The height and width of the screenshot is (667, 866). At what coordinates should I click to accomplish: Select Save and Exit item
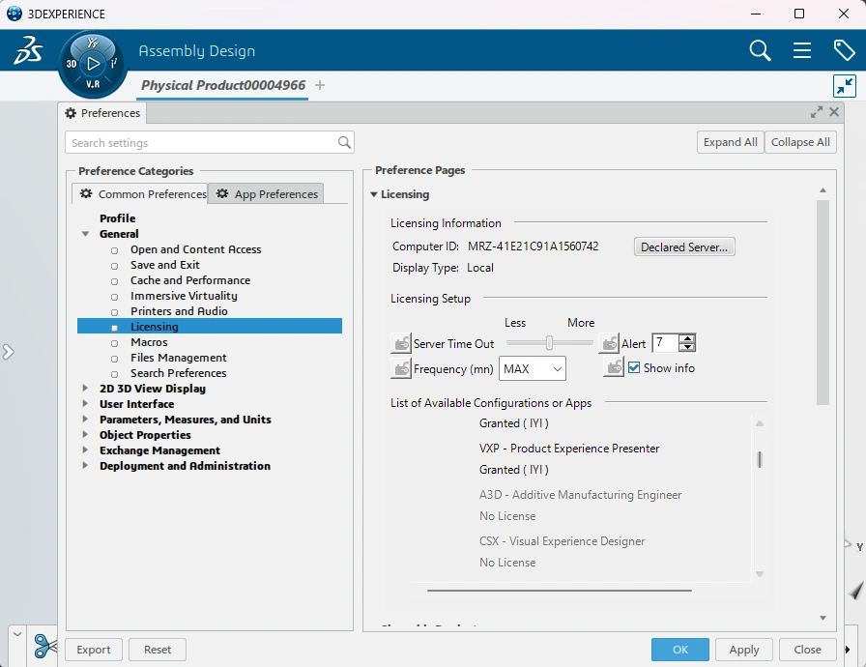pos(164,265)
